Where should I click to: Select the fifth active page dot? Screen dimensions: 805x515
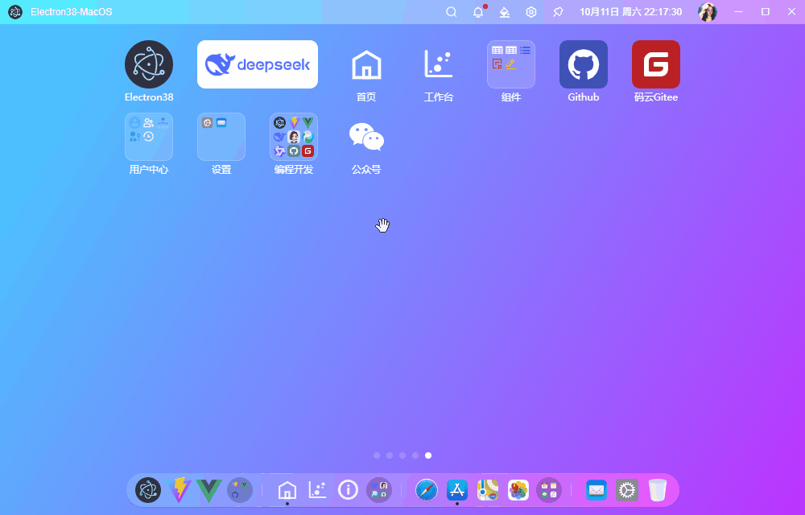point(428,455)
